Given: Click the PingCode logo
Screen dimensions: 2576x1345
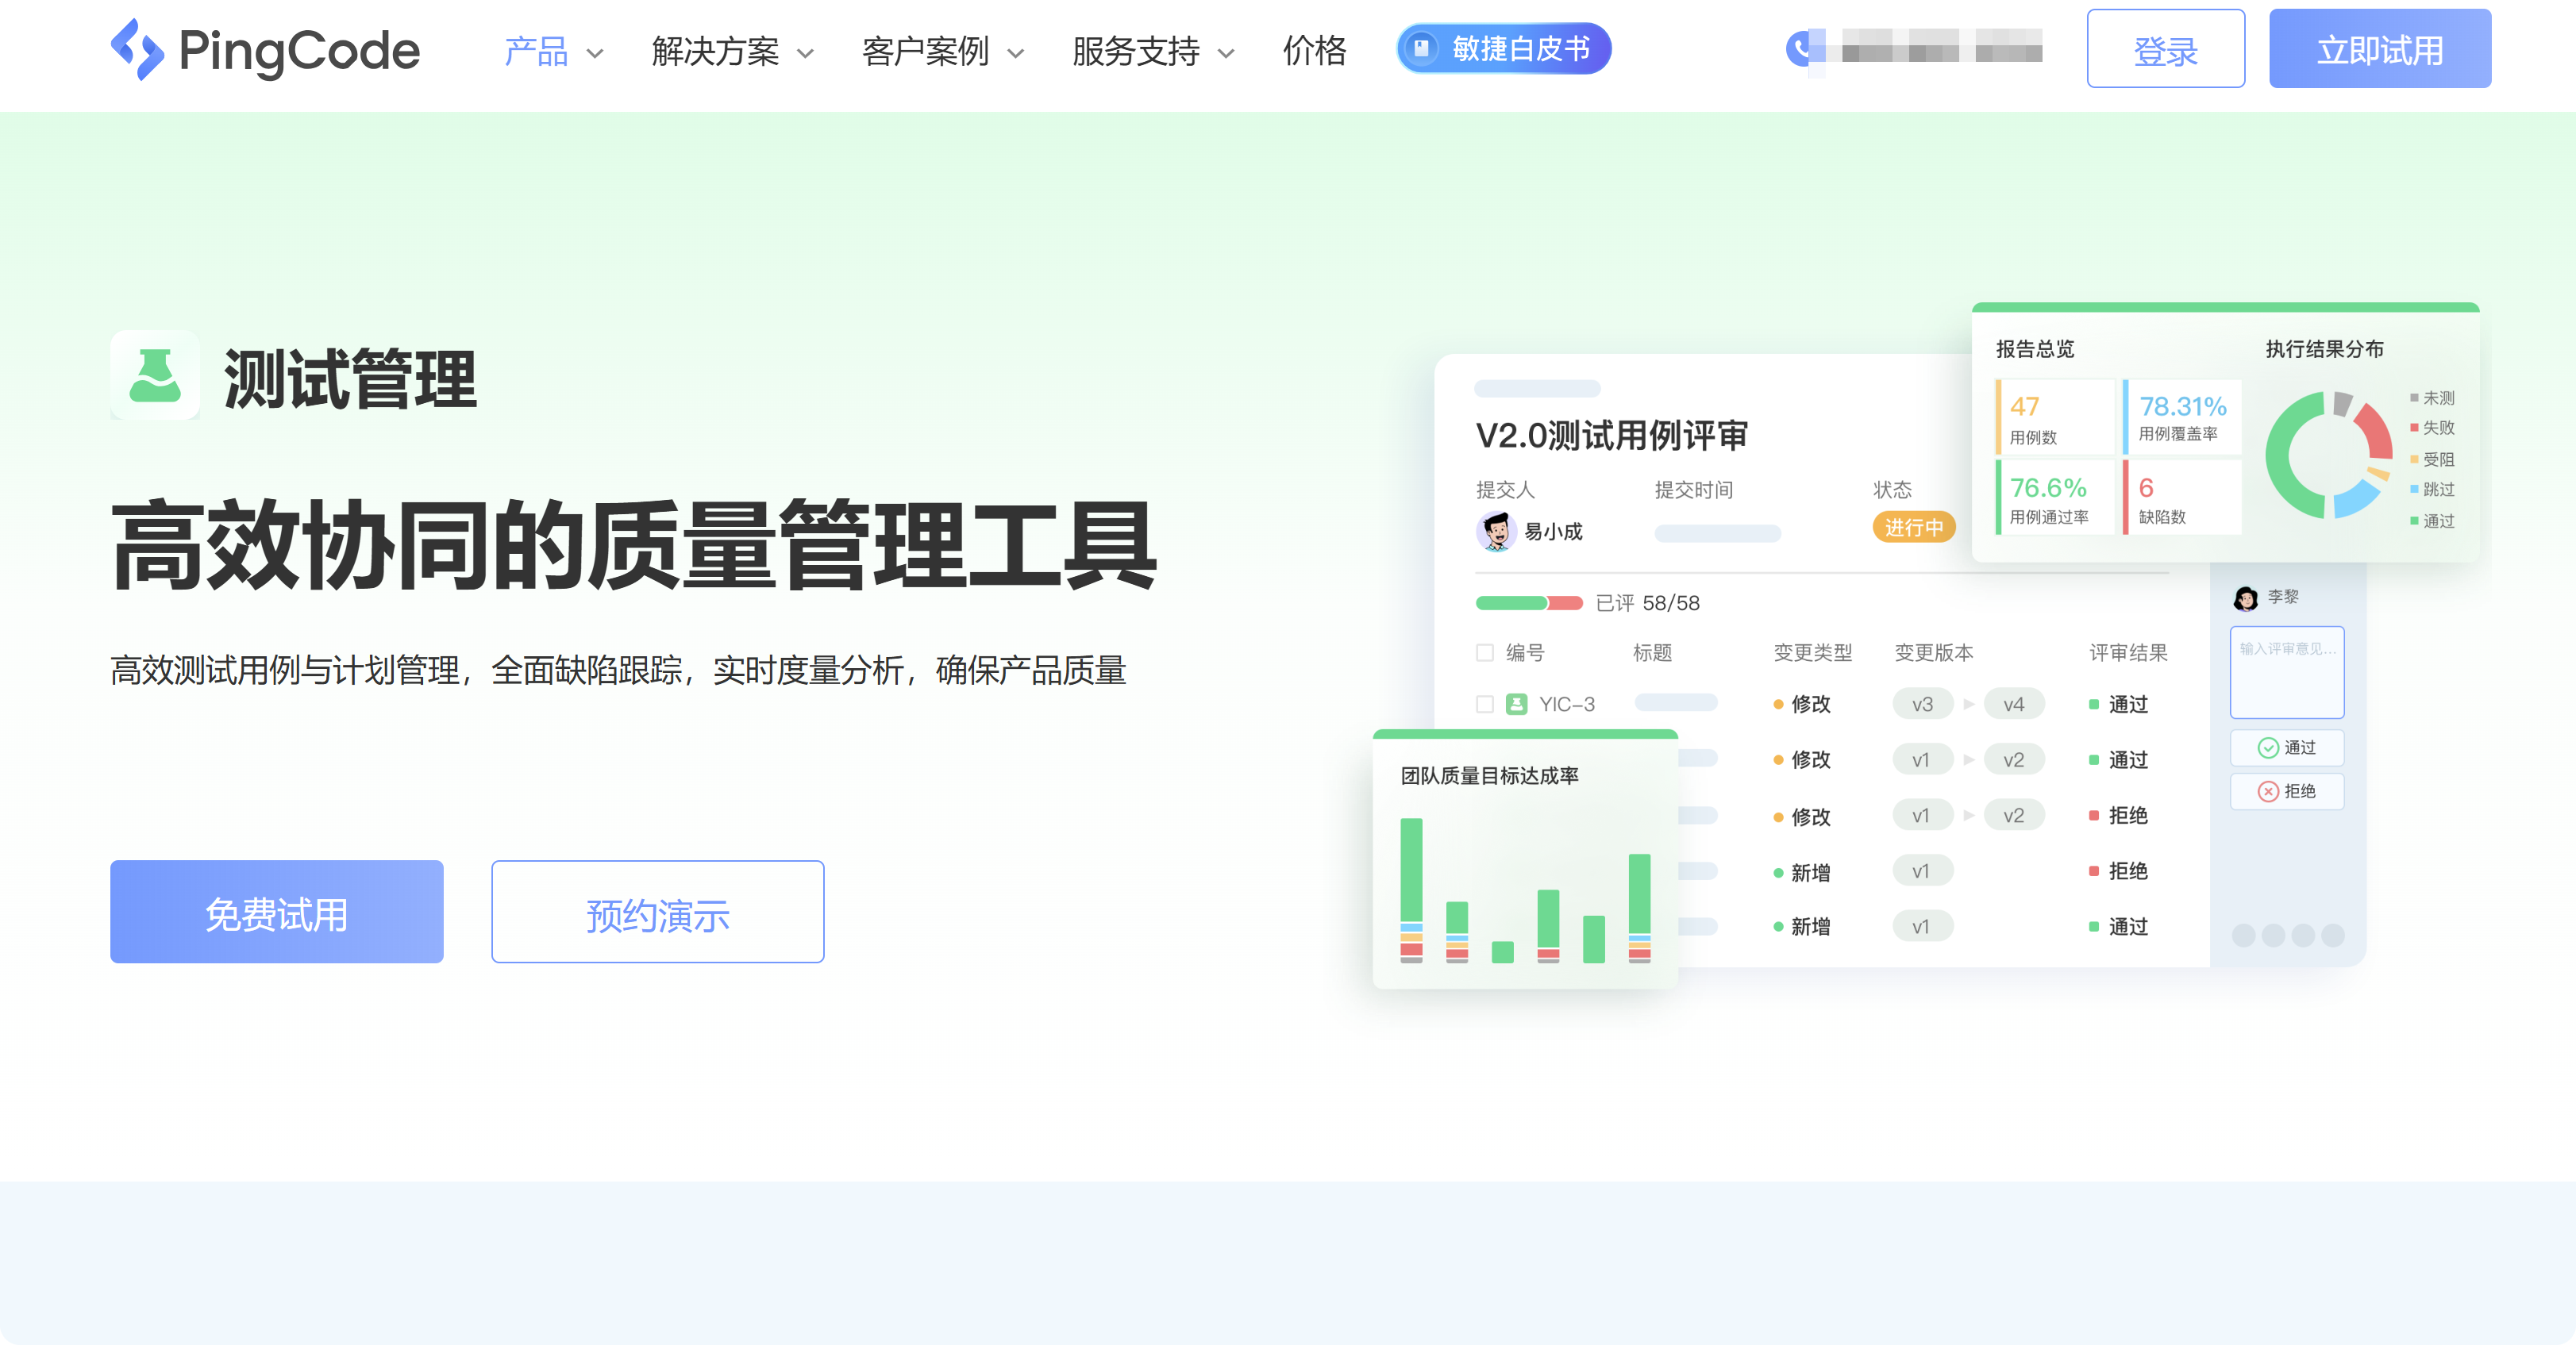Looking at the screenshot, I should coord(265,49).
